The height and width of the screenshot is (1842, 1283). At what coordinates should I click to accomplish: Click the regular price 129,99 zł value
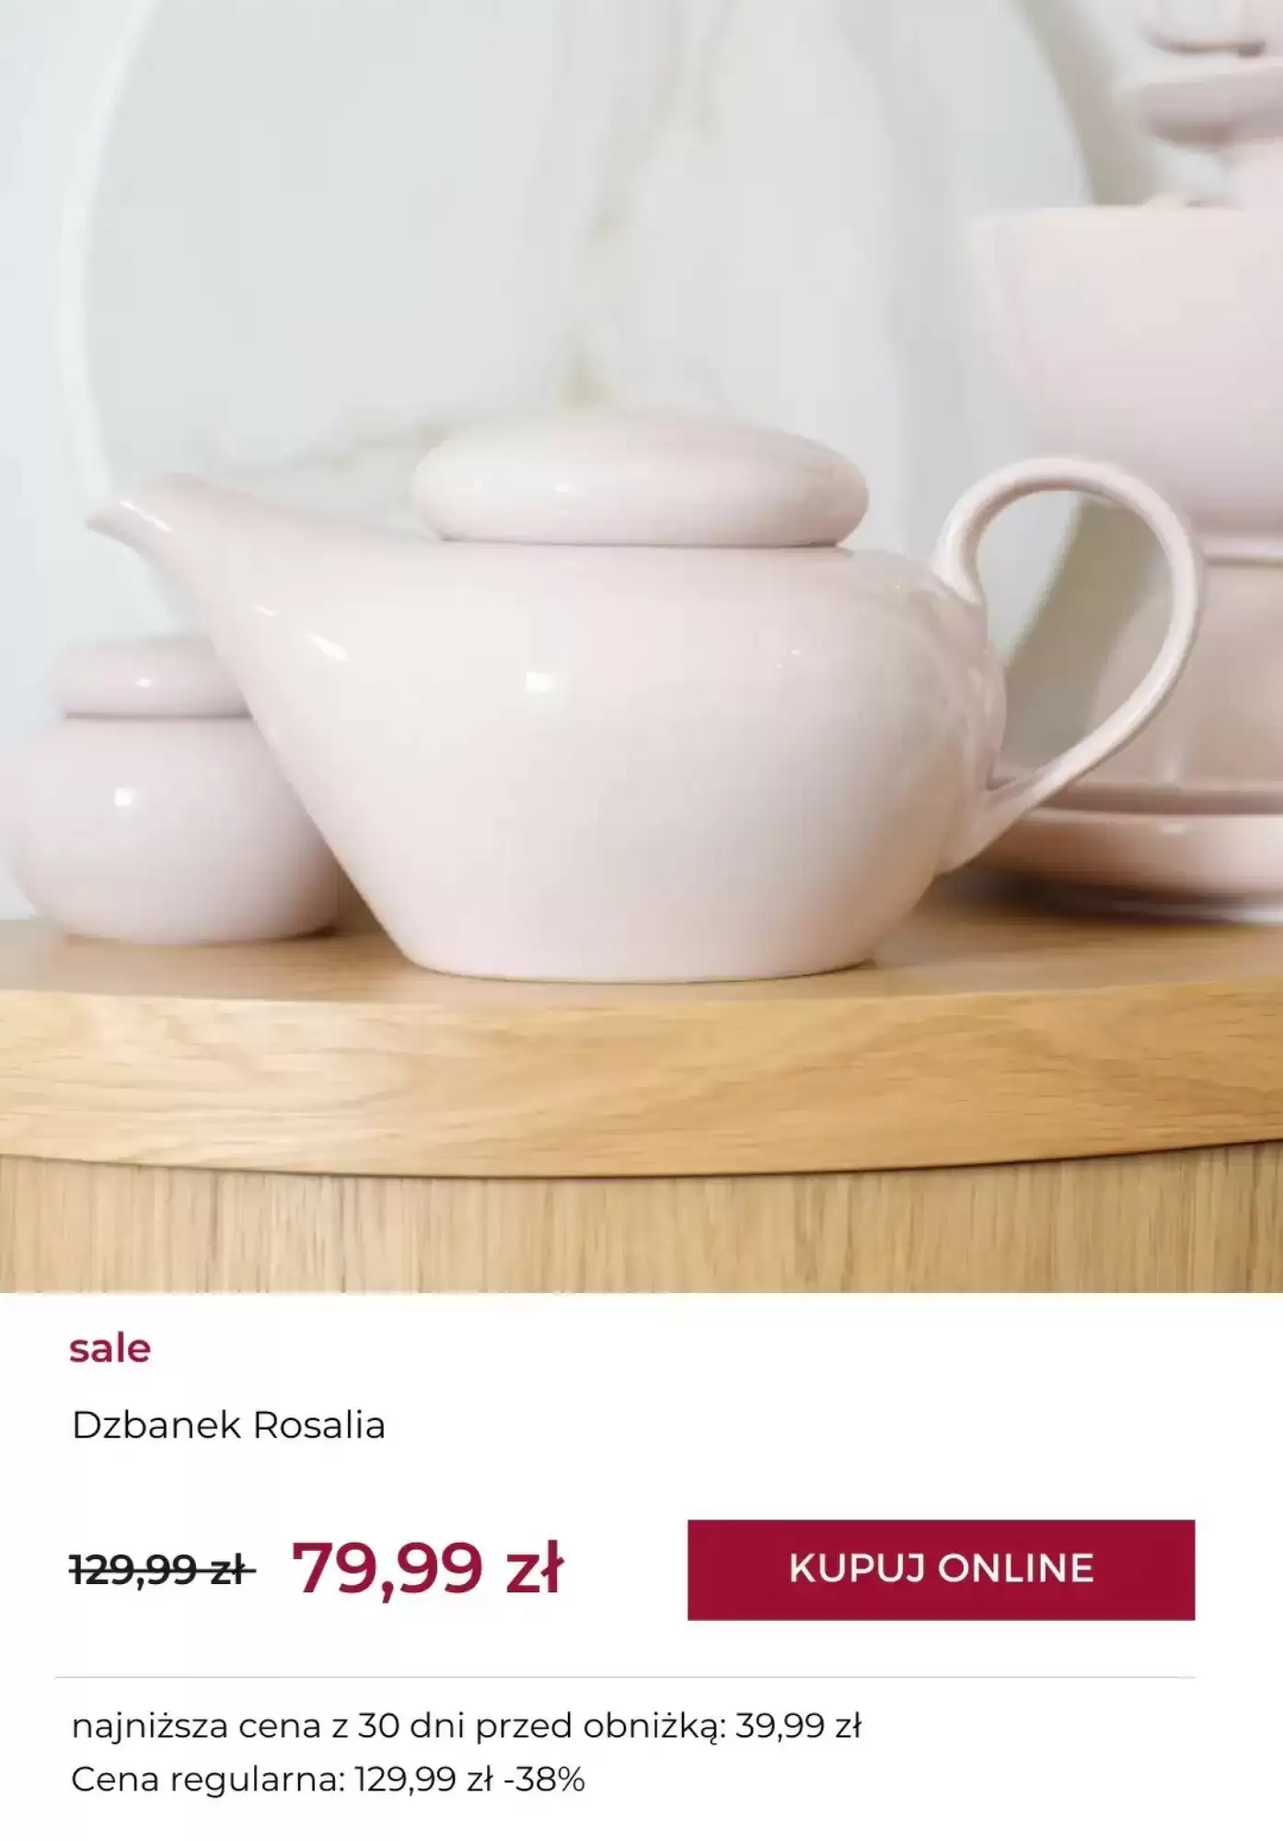(x=423, y=1779)
